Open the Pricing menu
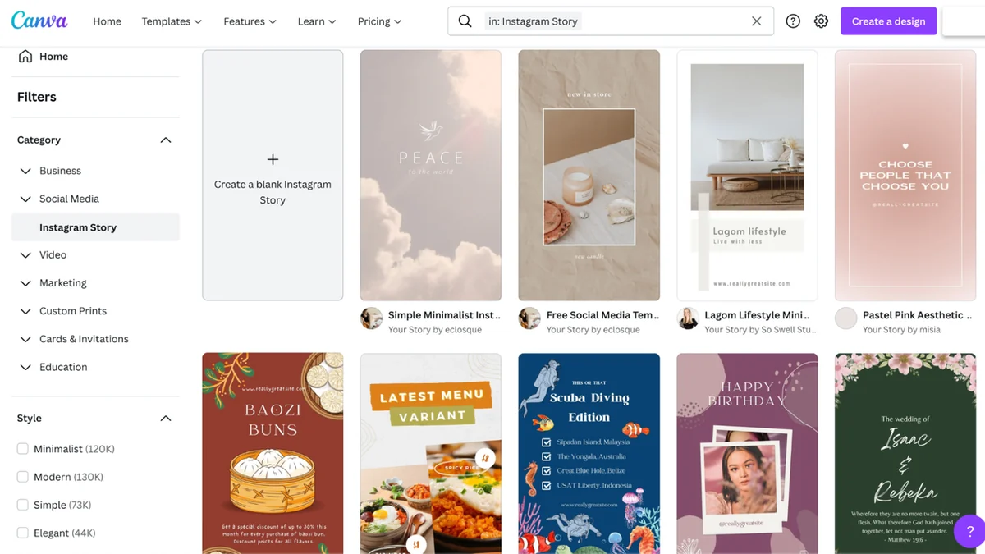 point(379,21)
